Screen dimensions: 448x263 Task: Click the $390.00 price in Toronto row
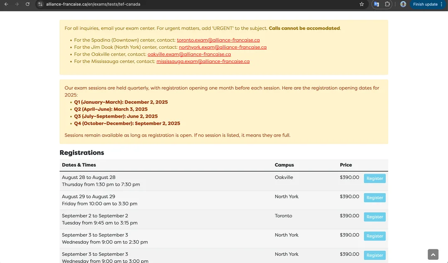[x=349, y=216]
